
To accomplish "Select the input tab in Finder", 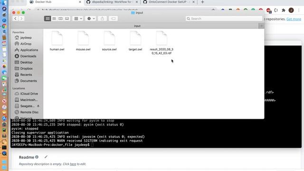I will point(137,26).
